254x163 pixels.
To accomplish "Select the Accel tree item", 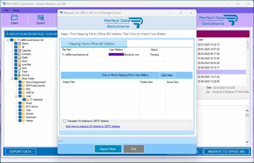I will click(29, 103).
